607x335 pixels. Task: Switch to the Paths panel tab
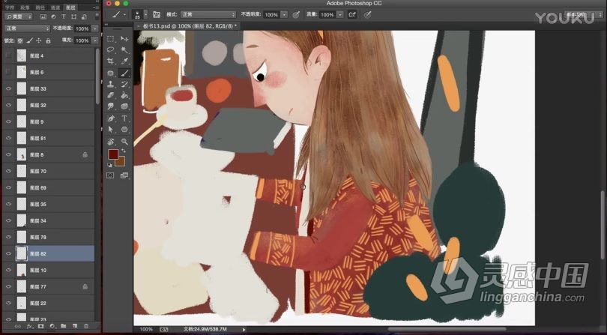point(40,7)
